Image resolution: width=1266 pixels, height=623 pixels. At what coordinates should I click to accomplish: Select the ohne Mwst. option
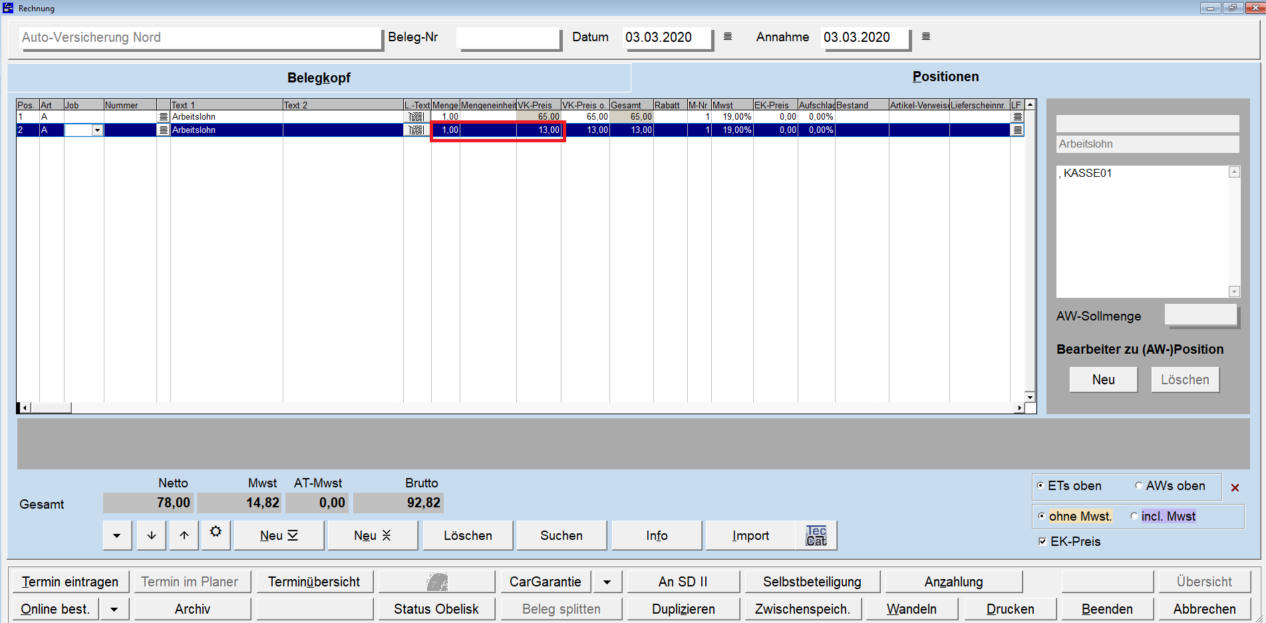coord(1042,517)
